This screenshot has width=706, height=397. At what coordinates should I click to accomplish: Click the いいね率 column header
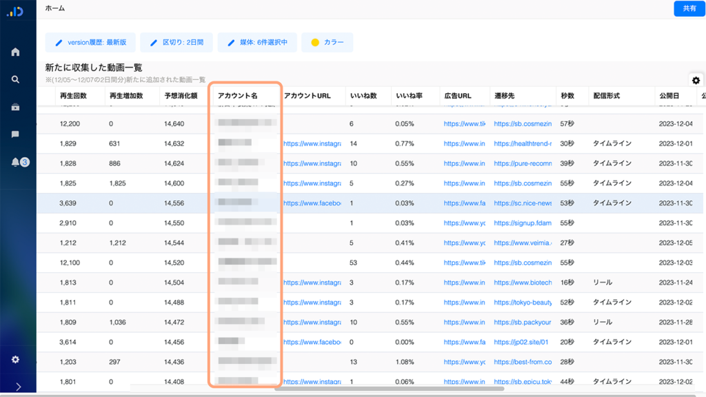tap(407, 96)
